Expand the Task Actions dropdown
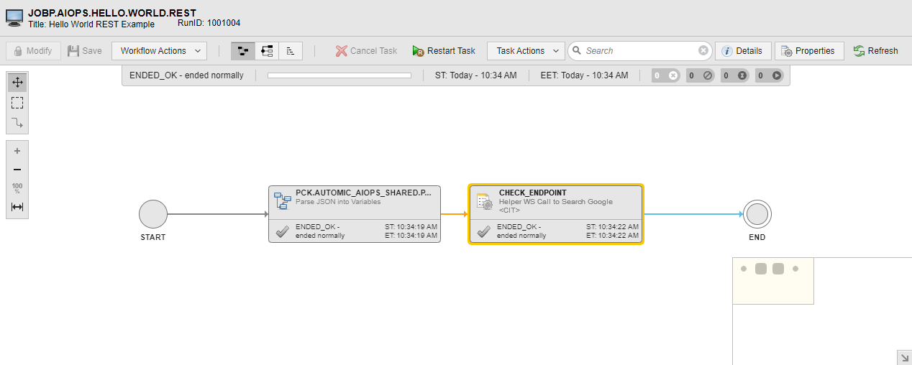Screen dimensions: 912x365 [526, 51]
